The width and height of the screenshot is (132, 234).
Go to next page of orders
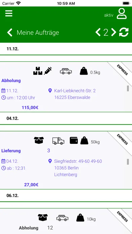click(113, 32)
